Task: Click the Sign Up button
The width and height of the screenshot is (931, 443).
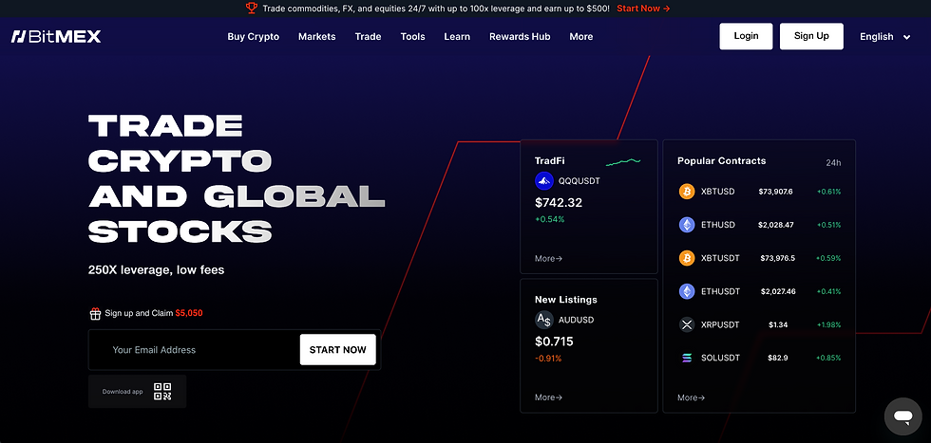Action: 811,36
